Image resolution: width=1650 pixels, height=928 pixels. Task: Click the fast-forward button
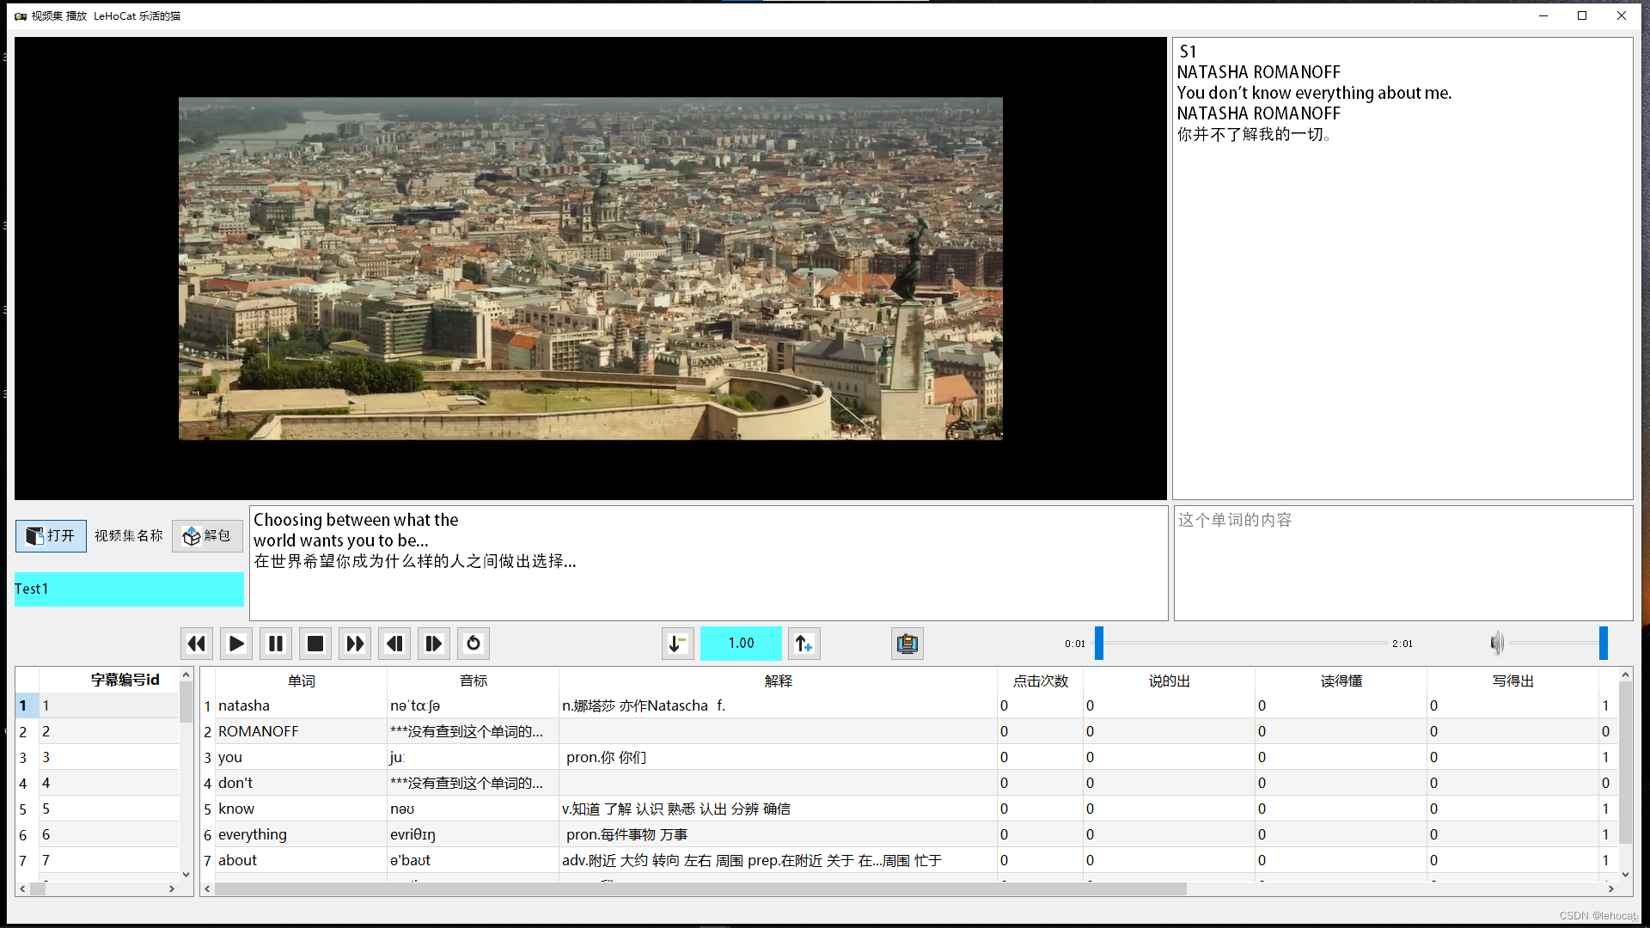[355, 644]
